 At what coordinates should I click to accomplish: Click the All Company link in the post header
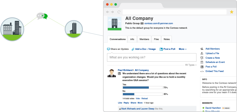(142, 70)
